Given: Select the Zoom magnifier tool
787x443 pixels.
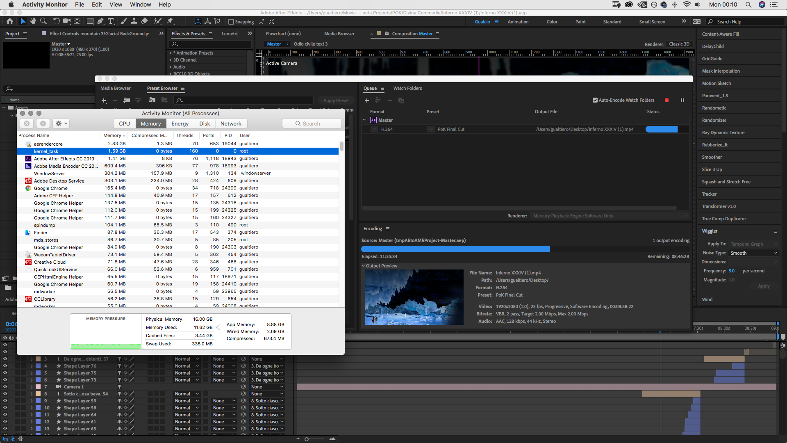Looking at the screenshot, I should [x=43, y=21].
